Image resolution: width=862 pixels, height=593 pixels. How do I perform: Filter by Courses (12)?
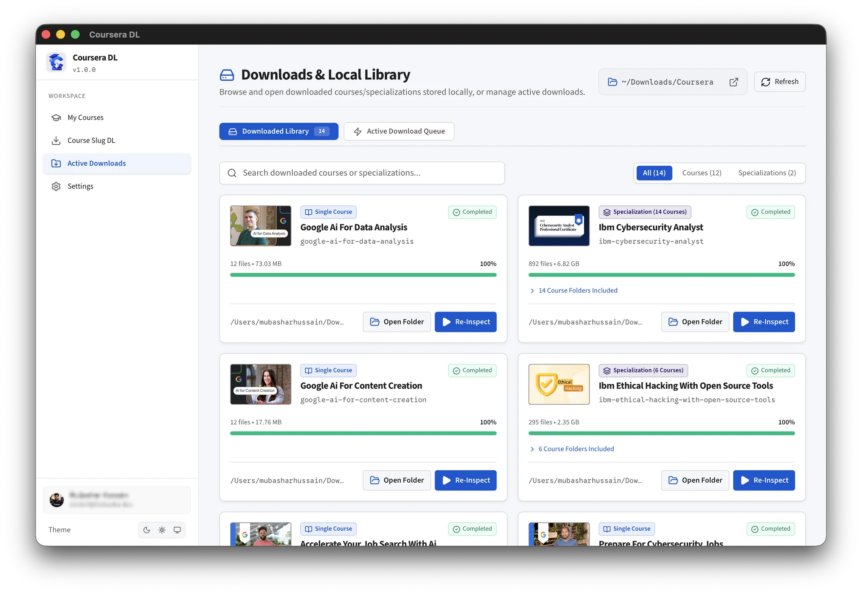(x=702, y=173)
